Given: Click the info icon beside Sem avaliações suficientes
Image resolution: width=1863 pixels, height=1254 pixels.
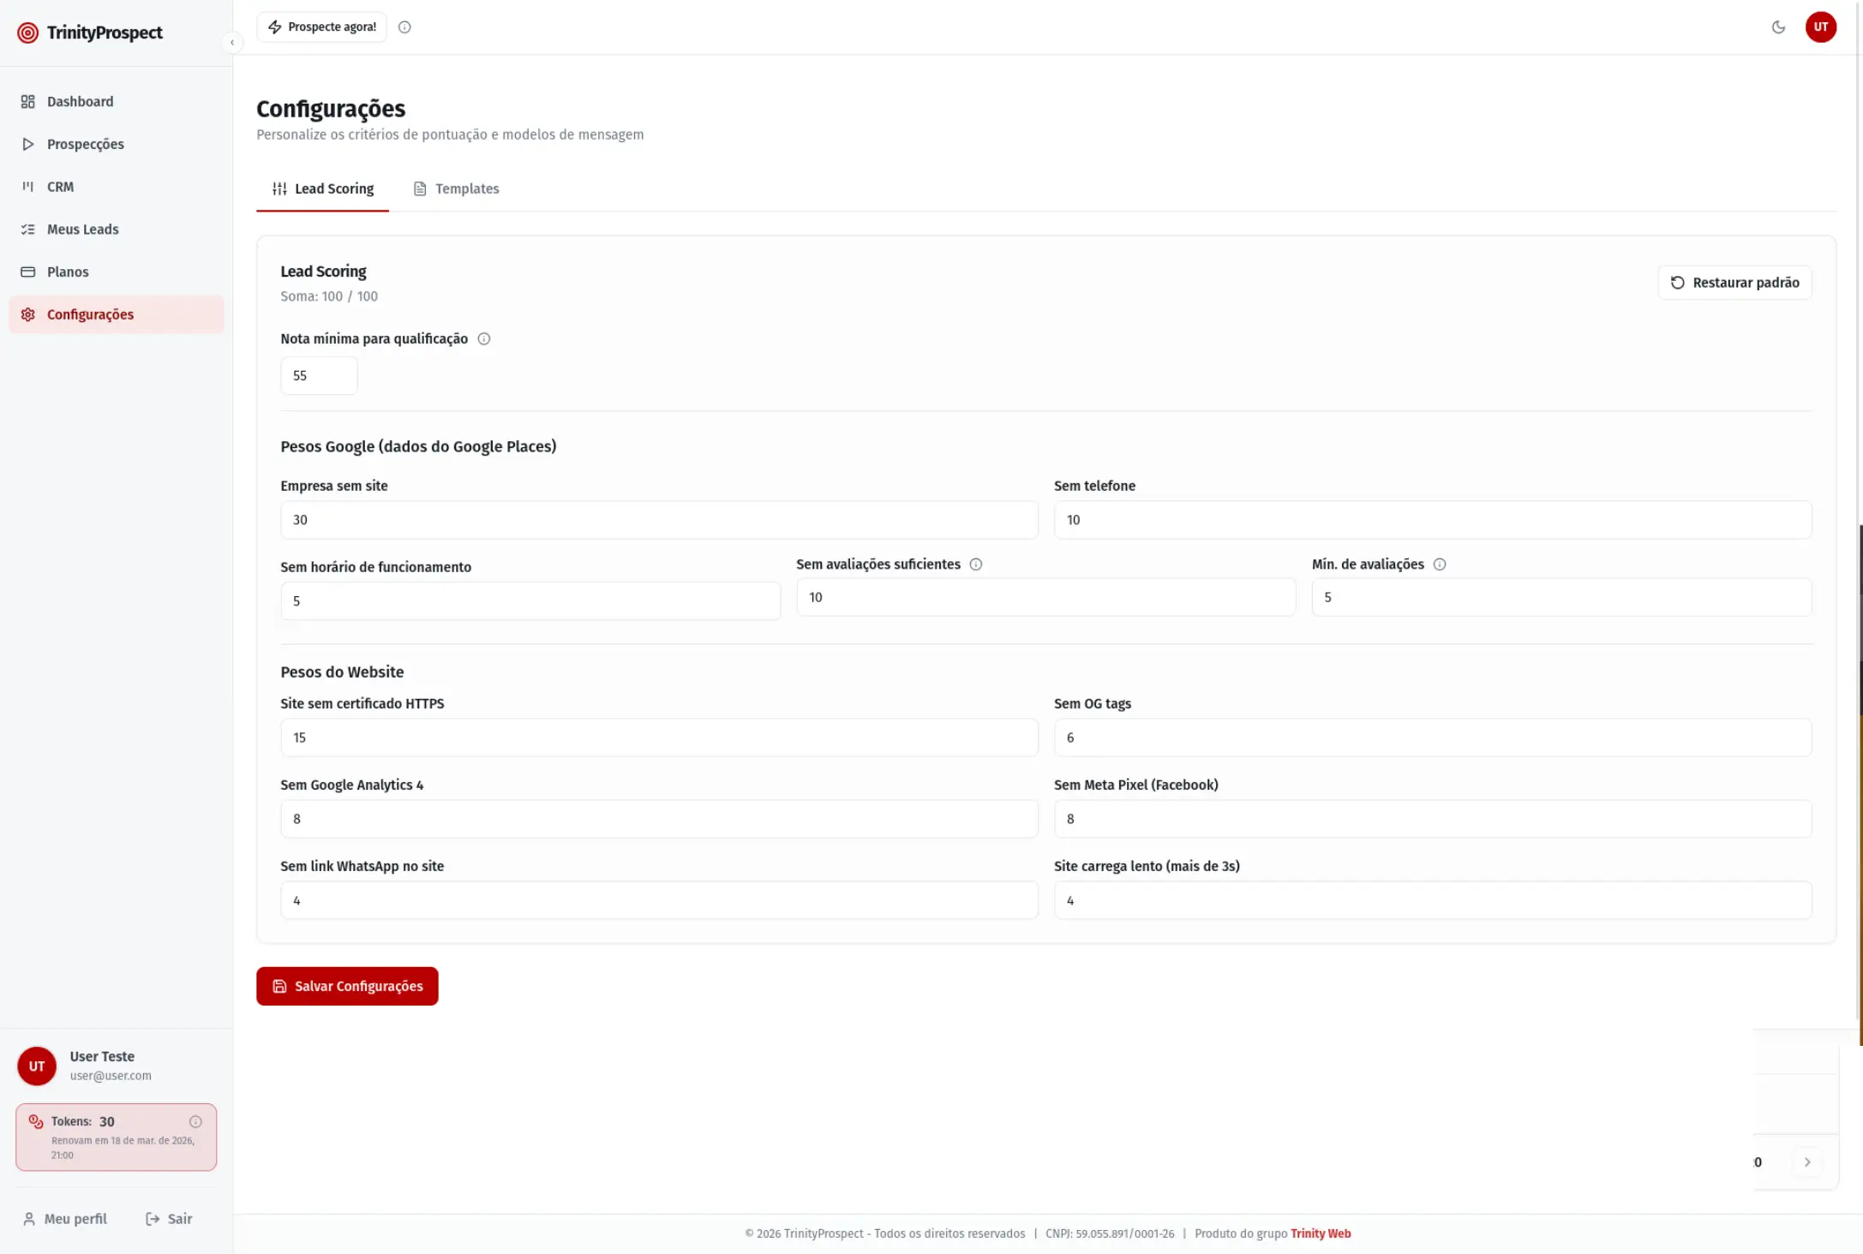Looking at the screenshot, I should 975,564.
